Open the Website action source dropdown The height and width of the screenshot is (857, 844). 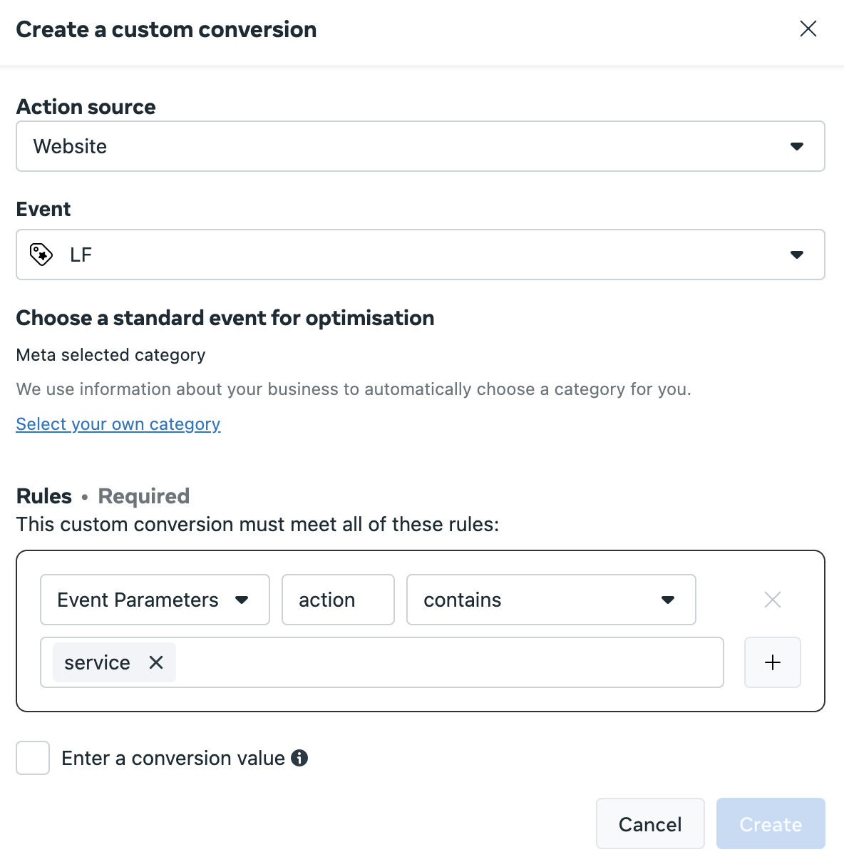pyautogui.click(x=421, y=146)
